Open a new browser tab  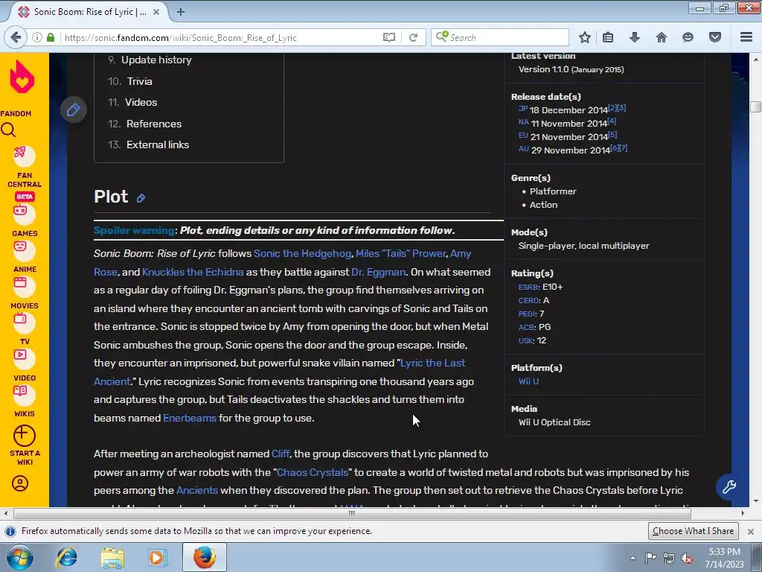[180, 12]
